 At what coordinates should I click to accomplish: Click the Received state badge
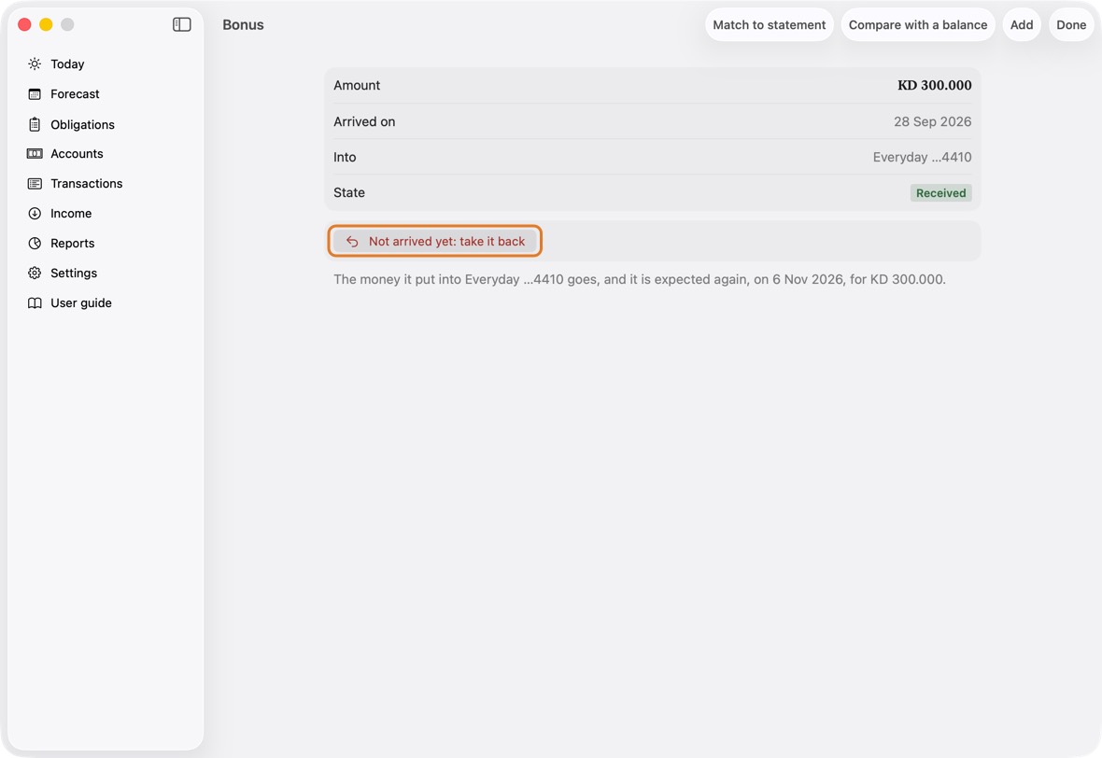[x=940, y=193]
